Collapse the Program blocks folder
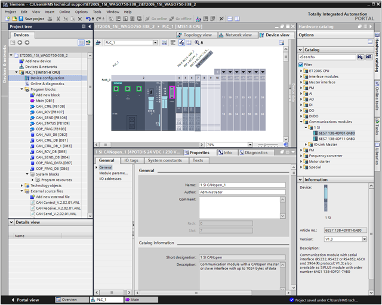Viewport: 382px width, 305px height. click(21, 89)
